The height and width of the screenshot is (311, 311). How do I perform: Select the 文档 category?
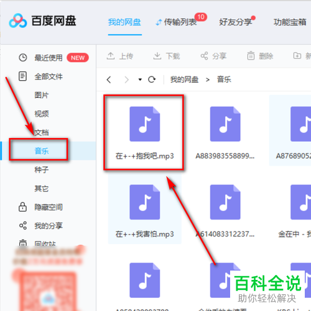[x=42, y=132]
